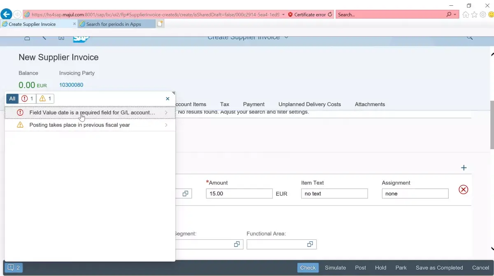The image size is (494, 276).
Task: Reload the page with the refresh icon
Action: tap(330, 14)
